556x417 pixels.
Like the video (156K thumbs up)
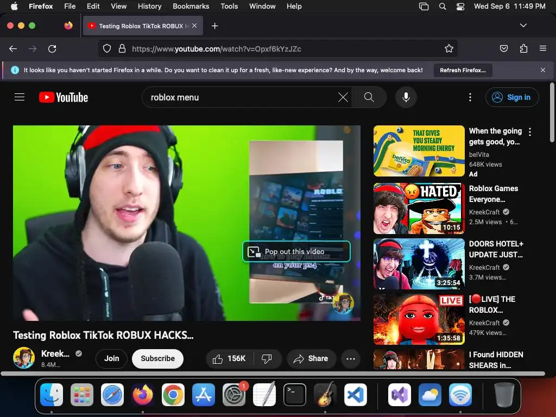pos(230,358)
